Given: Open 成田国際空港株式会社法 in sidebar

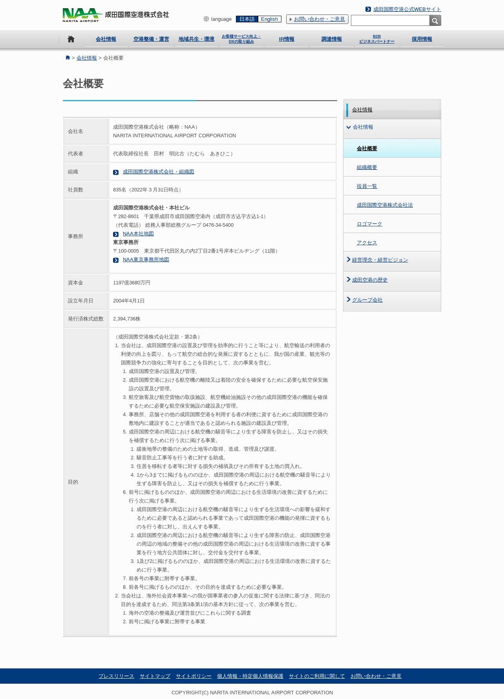Looking at the screenshot, I should (x=385, y=205).
